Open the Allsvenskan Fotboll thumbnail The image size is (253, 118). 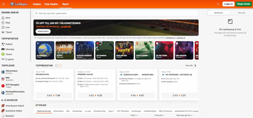coord(45,50)
